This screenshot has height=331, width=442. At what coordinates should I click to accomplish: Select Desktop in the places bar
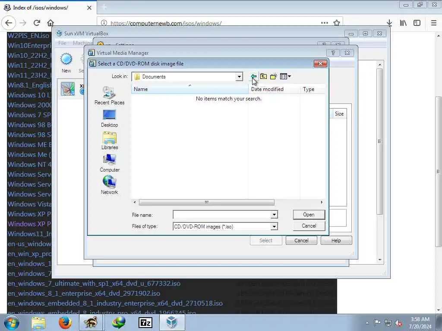pos(109,118)
